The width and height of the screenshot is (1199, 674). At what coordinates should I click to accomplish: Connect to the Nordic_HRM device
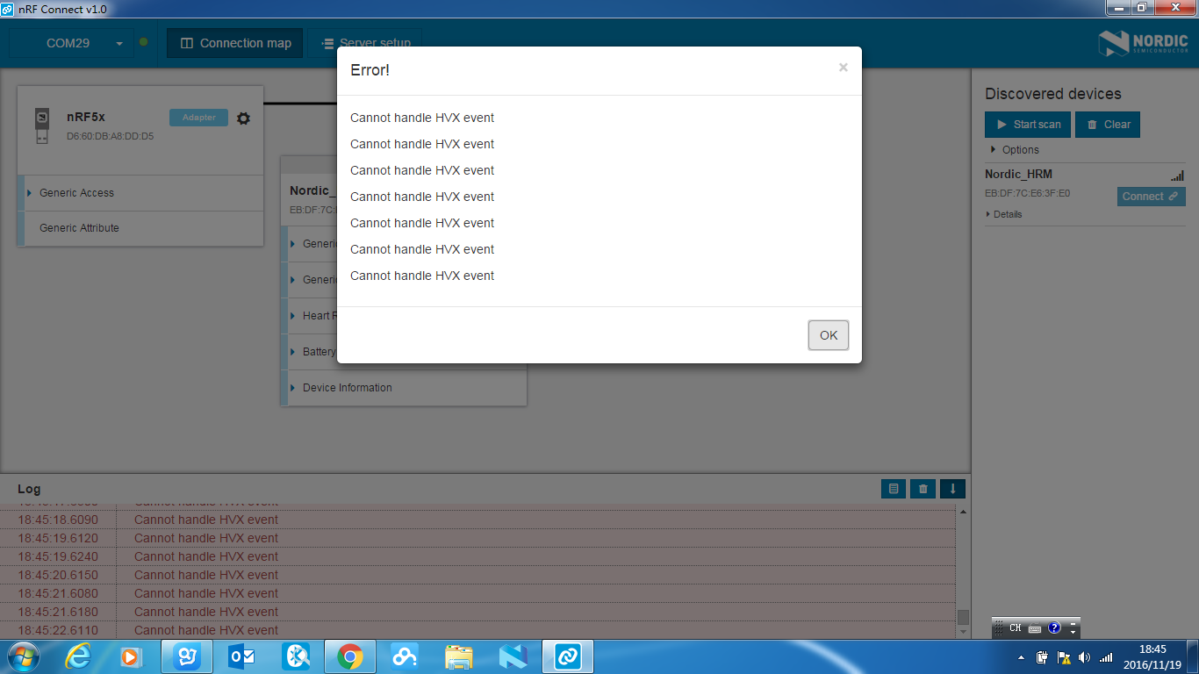[1151, 197]
